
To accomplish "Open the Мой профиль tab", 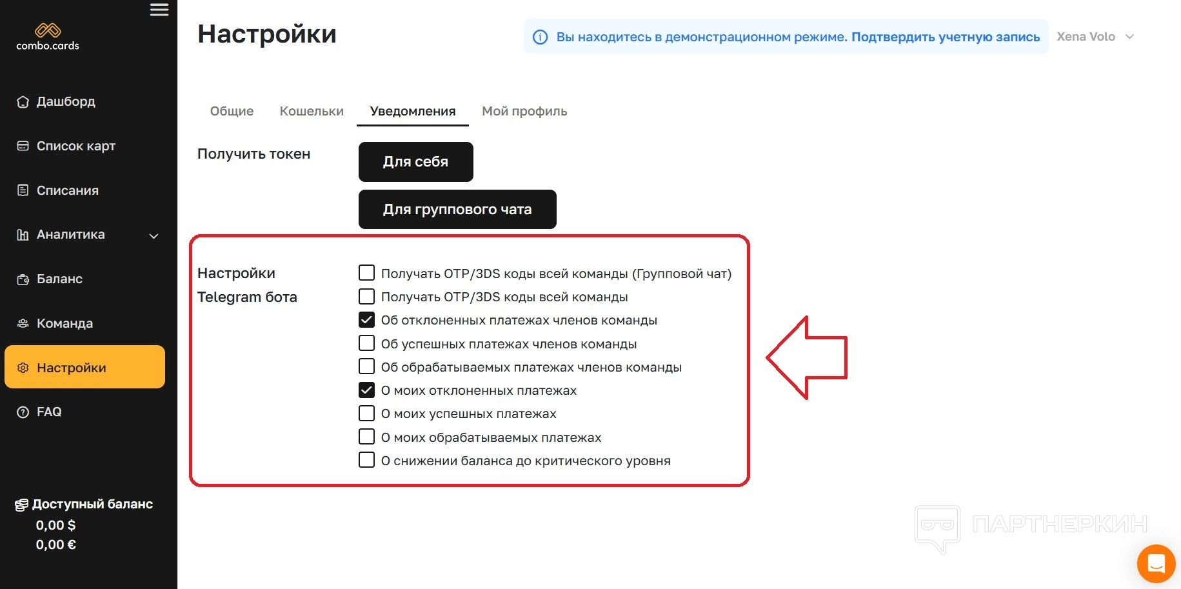I will 524,111.
